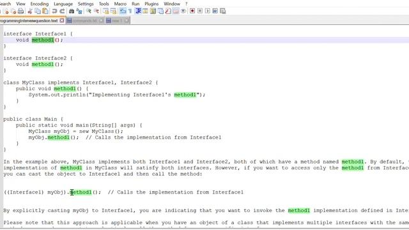Enable synchronized horizontal scrolling icon

click(x=113, y=11)
